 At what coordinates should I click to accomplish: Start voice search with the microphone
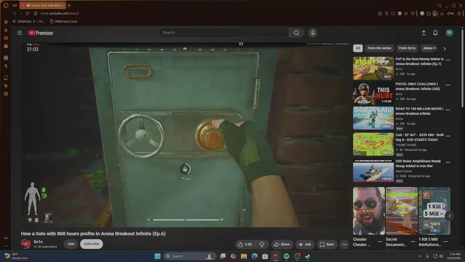click(313, 33)
